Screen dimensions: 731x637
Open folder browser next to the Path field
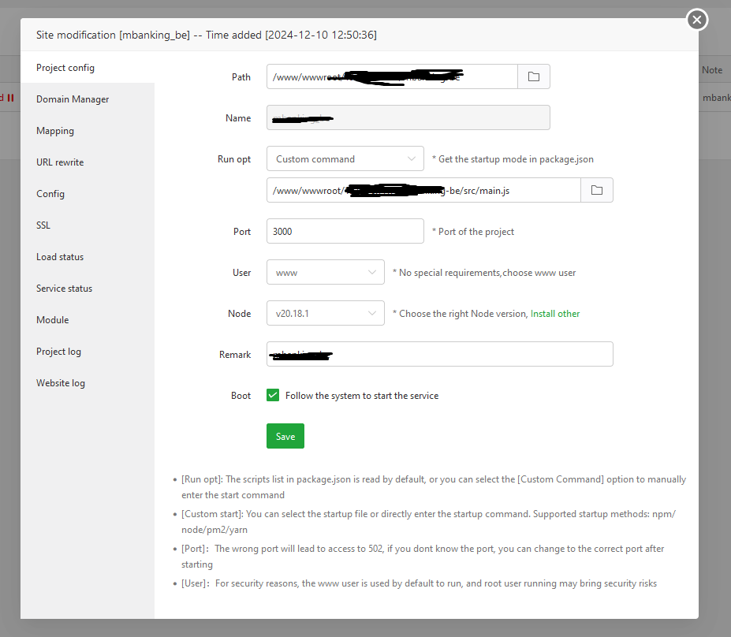point(534,76)
